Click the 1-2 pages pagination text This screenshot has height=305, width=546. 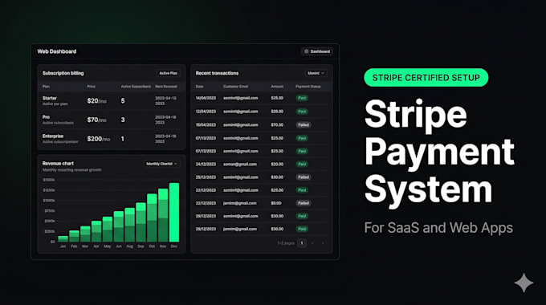(x=286, y=243)
